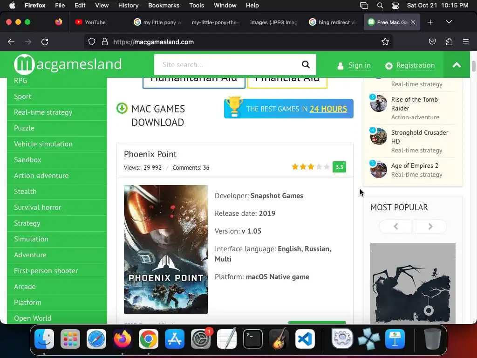Click the site search magnifier icon
The image size is (477, 358).
pos(306,64)
